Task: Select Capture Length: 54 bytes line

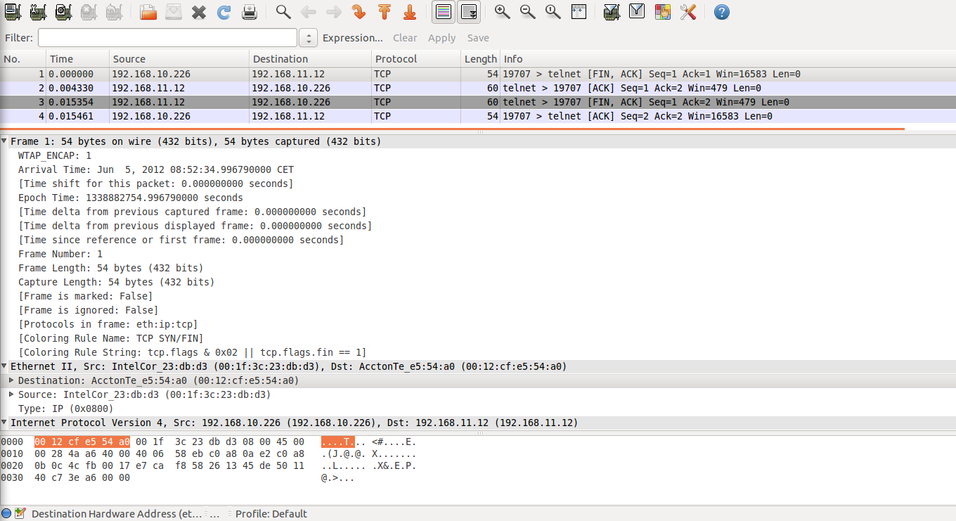Action: (117, 282)
